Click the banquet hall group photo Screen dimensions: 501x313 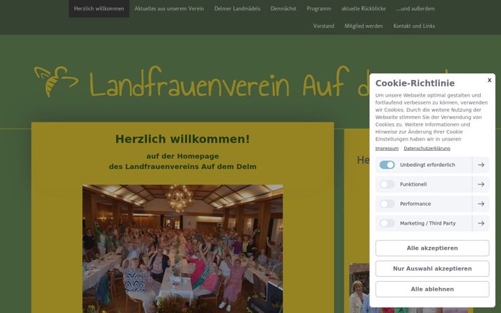click(x=182, y=248)
